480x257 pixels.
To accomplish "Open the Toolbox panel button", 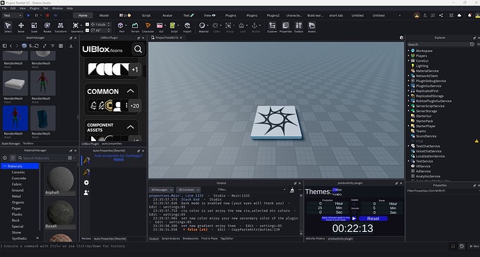I will tap(298, 27).
